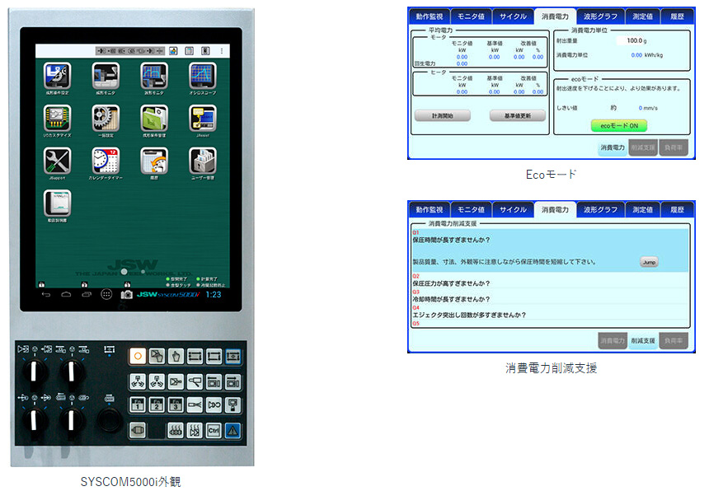
Task: Select the 動作監視 tab in lower panel
Action: click(430, 209)
